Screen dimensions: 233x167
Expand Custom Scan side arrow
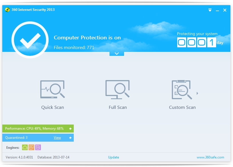click(197, 93)
